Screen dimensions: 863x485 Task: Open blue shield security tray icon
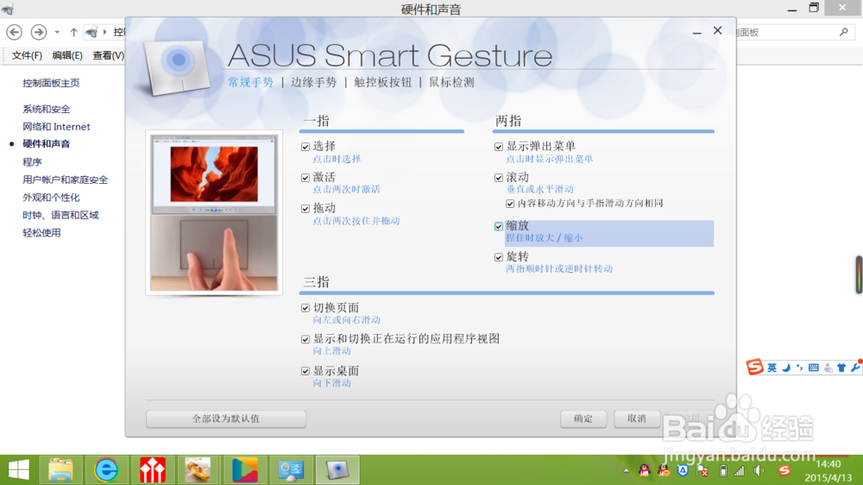pyautogui.click(x=683, y=470)
